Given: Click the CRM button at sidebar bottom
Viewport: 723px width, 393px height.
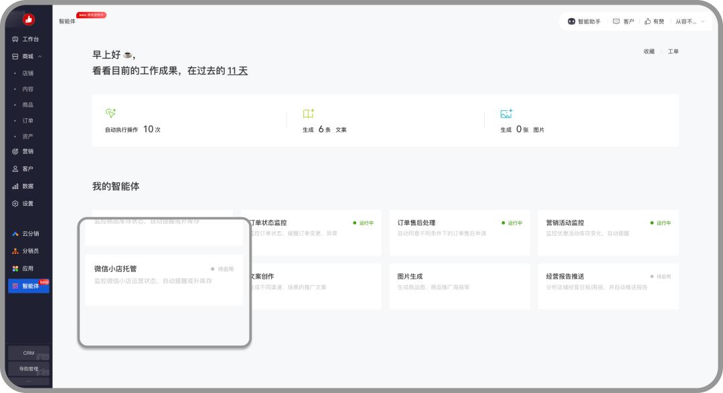Looking at the screenshot, I should [x=29, y=353].
